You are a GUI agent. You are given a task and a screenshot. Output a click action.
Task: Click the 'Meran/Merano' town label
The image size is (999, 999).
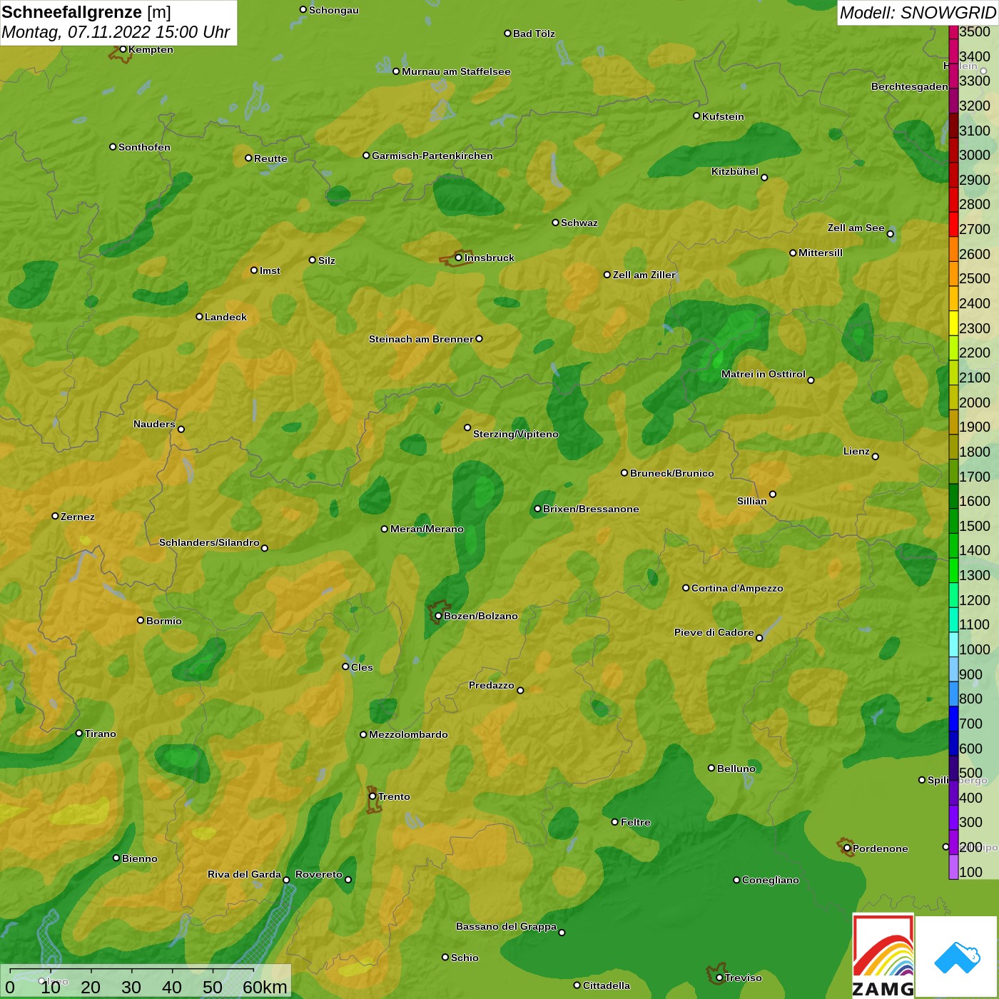(427, 529)
